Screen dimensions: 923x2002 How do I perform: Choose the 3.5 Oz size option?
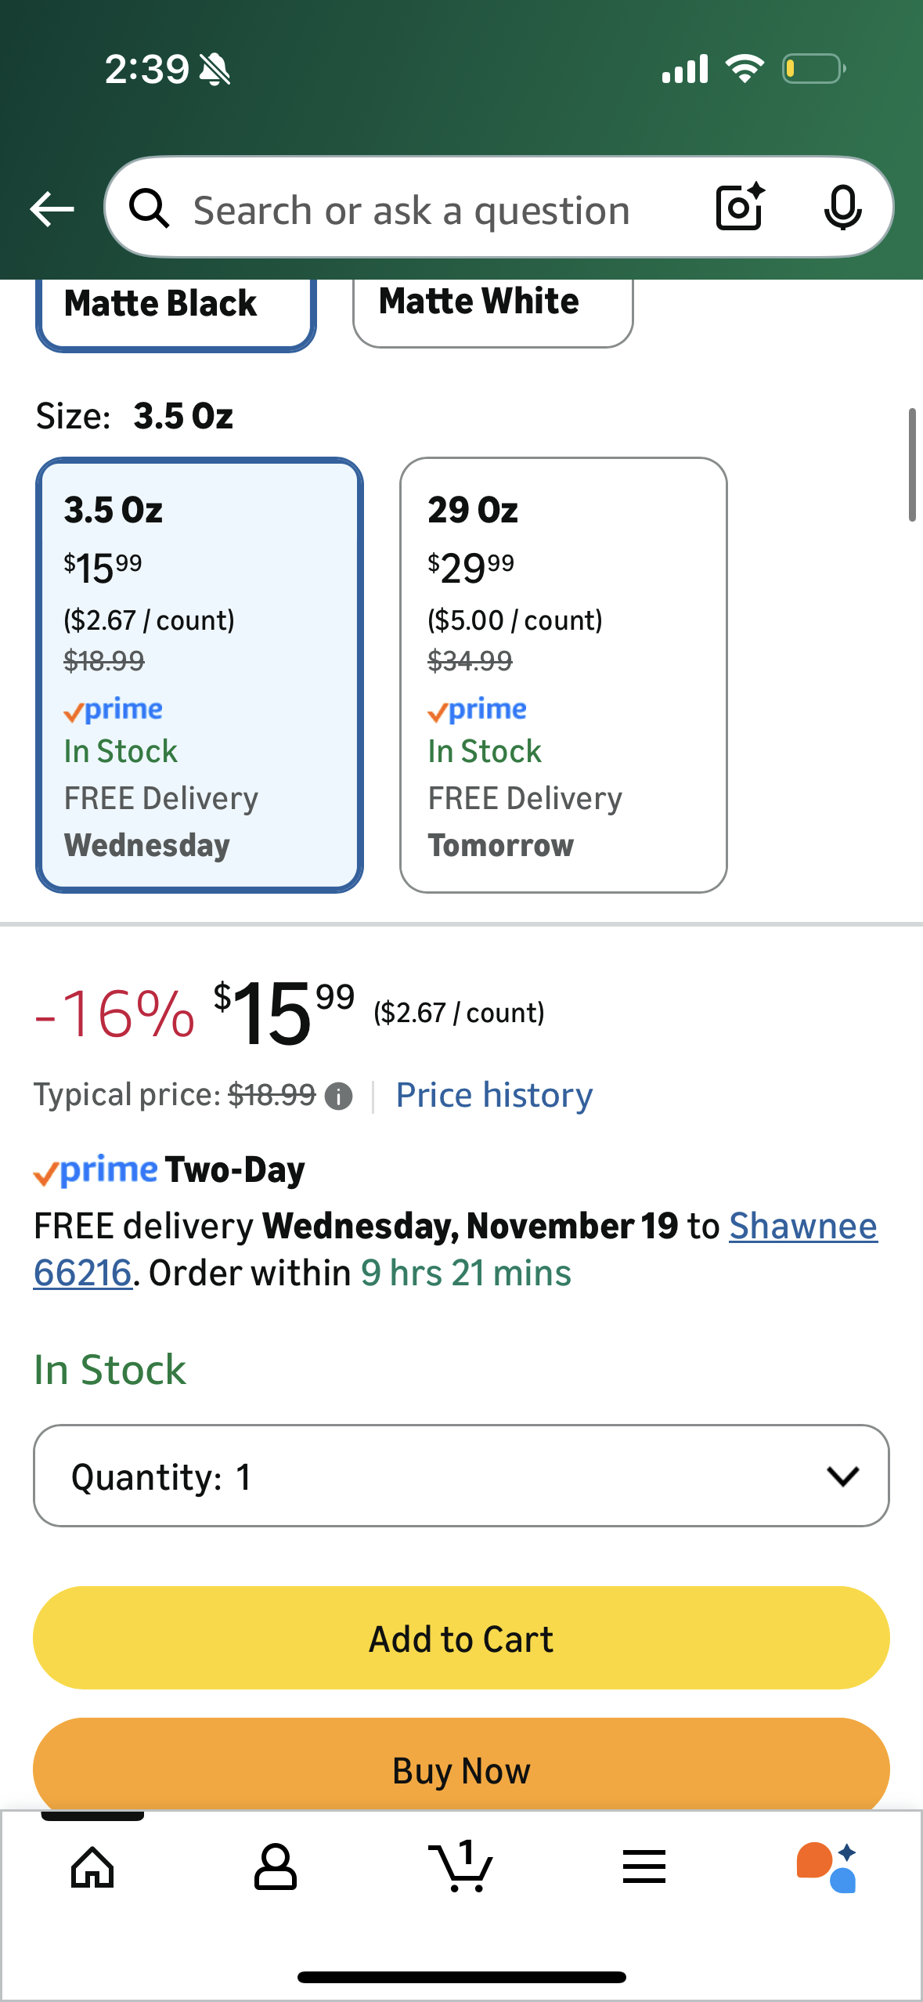(199, 674)
